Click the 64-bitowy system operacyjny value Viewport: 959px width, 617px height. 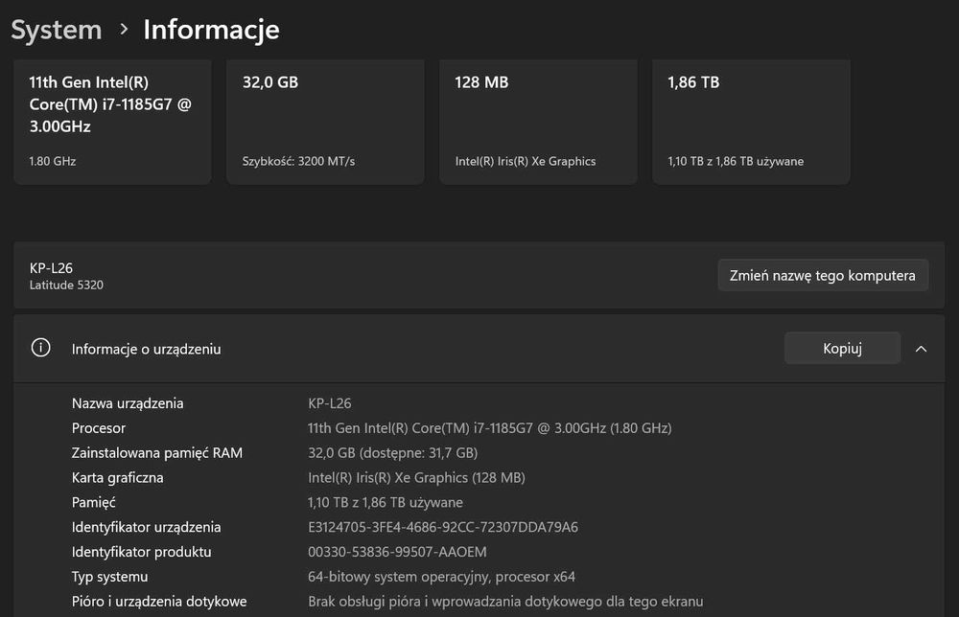click(x=441, y=577)
